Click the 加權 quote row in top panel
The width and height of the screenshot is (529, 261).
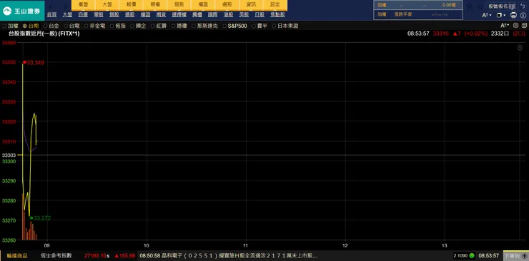point(418,6)
